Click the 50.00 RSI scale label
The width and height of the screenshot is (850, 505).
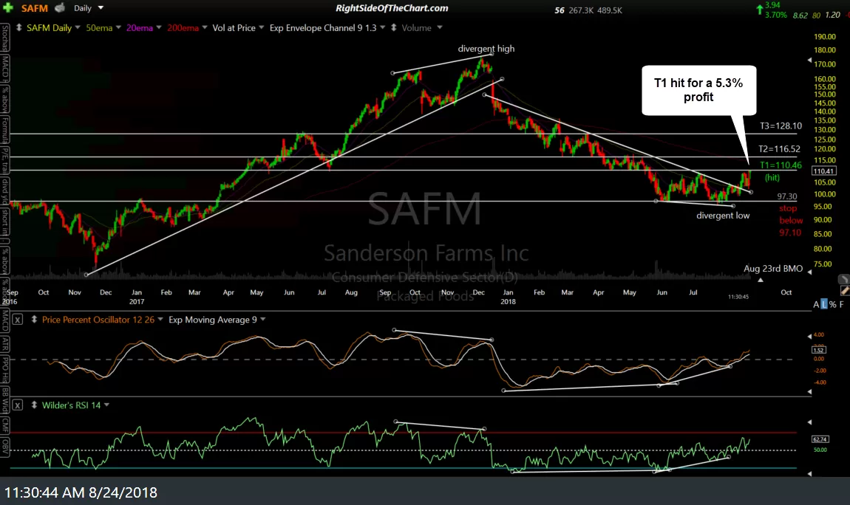click(x=820, y=450)
